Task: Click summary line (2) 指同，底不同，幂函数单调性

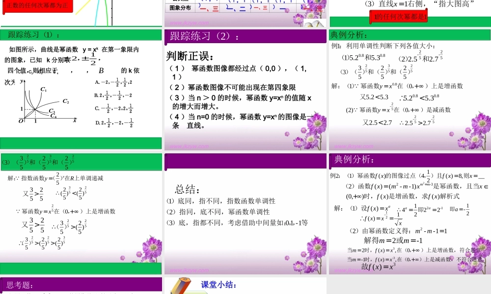Action: [x=218, y=212]
